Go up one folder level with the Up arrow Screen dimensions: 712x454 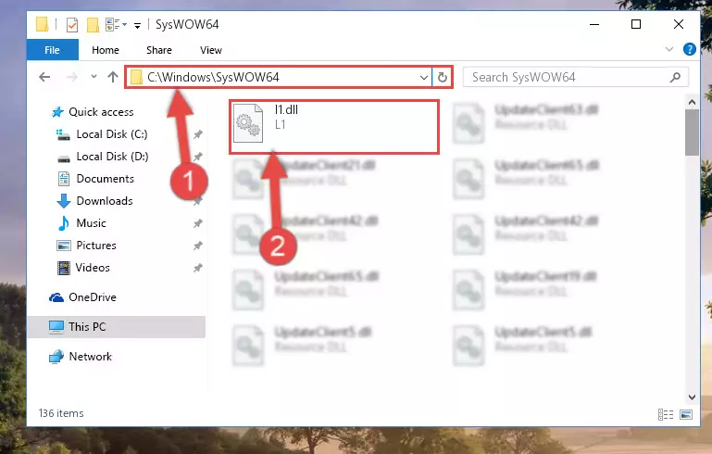click(113, 77)
